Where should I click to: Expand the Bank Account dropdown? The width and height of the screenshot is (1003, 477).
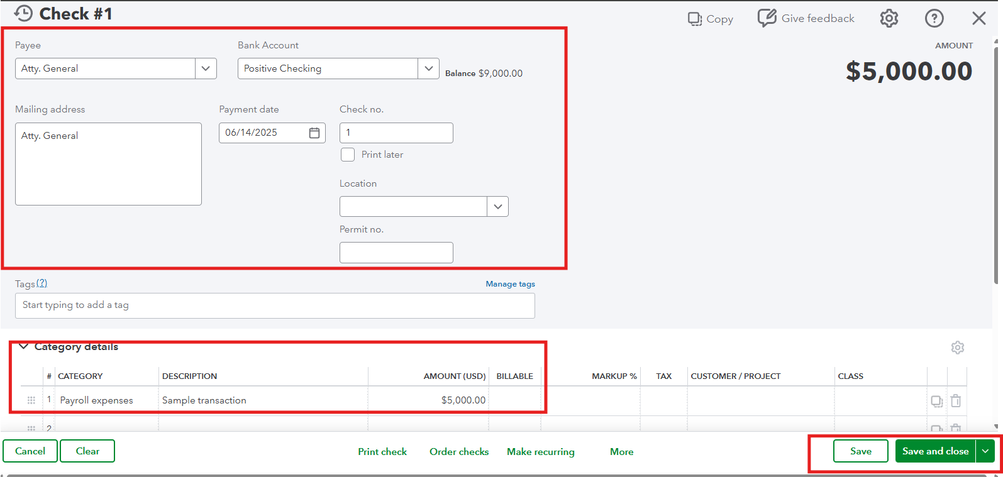point(428,69)
